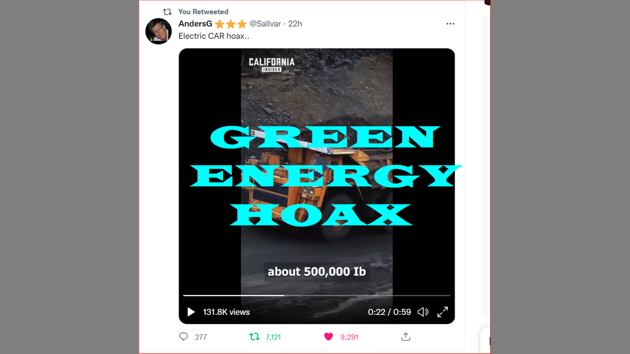This screenshot has width=630, height=354.
Task: Play the video with the play button
Action: 191,312
